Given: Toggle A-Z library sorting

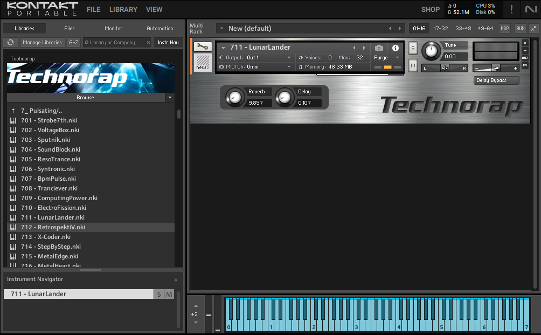Looking at the screenshot, I should tap(73, 42).
